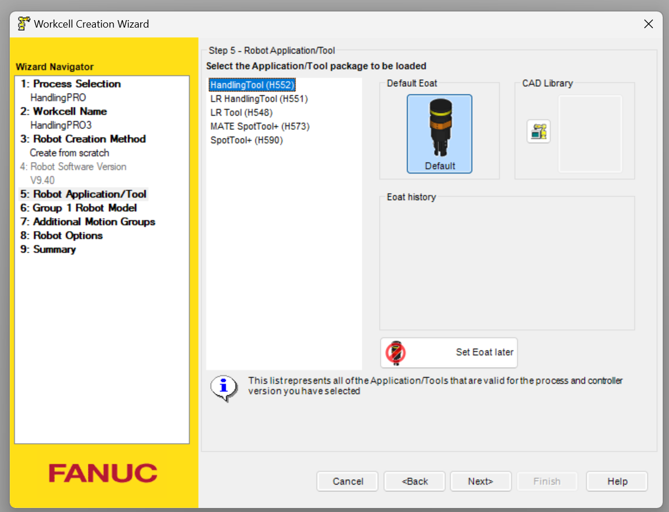This screenshot has height=512, width=669.
Task: Click the Set Eoat later button
Action: click(449, 353)
